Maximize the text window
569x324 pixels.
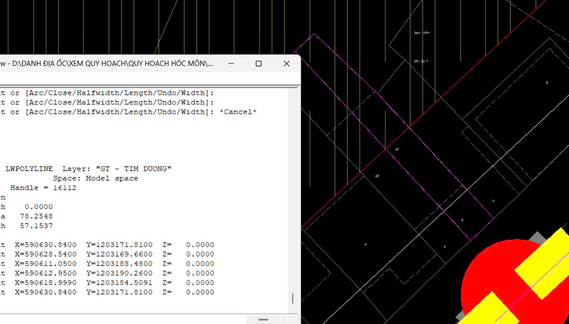[258, 64]
